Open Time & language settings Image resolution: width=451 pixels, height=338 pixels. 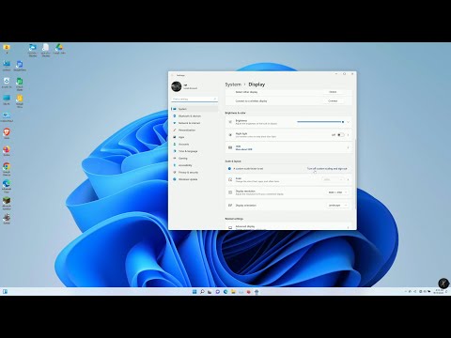coord(194,151)
